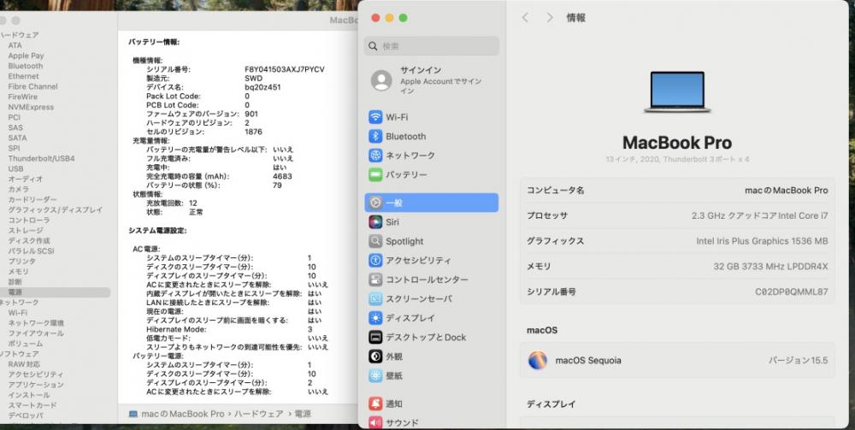Select the green Battery icon
The image size is (855, 430).
tap(375, 175)
